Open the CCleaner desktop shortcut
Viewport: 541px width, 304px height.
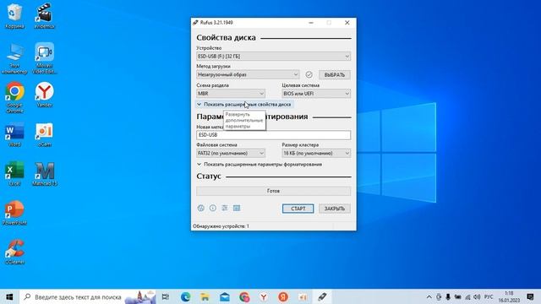[14, 252]
